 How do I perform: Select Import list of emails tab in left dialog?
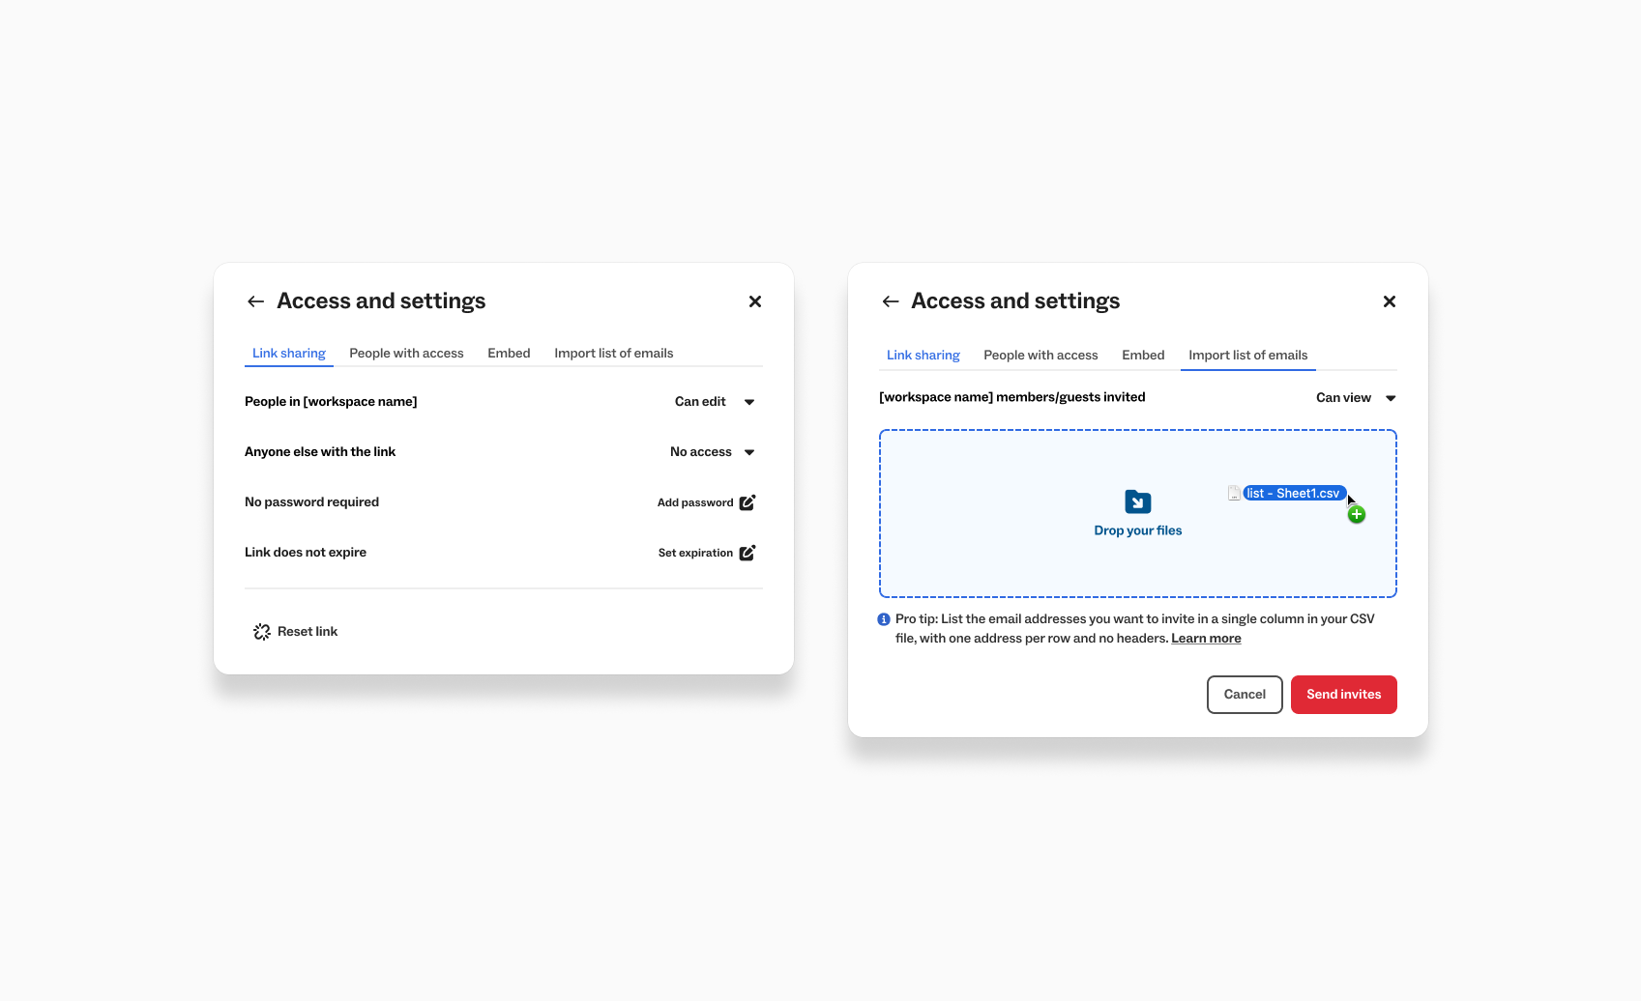[x=614, y=354]
